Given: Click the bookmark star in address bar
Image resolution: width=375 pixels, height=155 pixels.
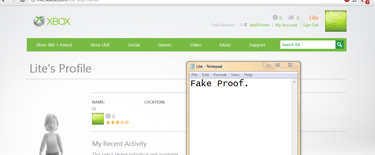Looking at the screenshot, I should coord(354,1).
